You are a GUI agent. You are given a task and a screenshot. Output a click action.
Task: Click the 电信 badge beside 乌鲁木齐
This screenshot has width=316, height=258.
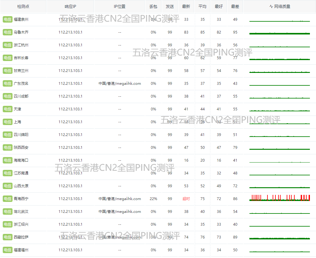(7, 32)
